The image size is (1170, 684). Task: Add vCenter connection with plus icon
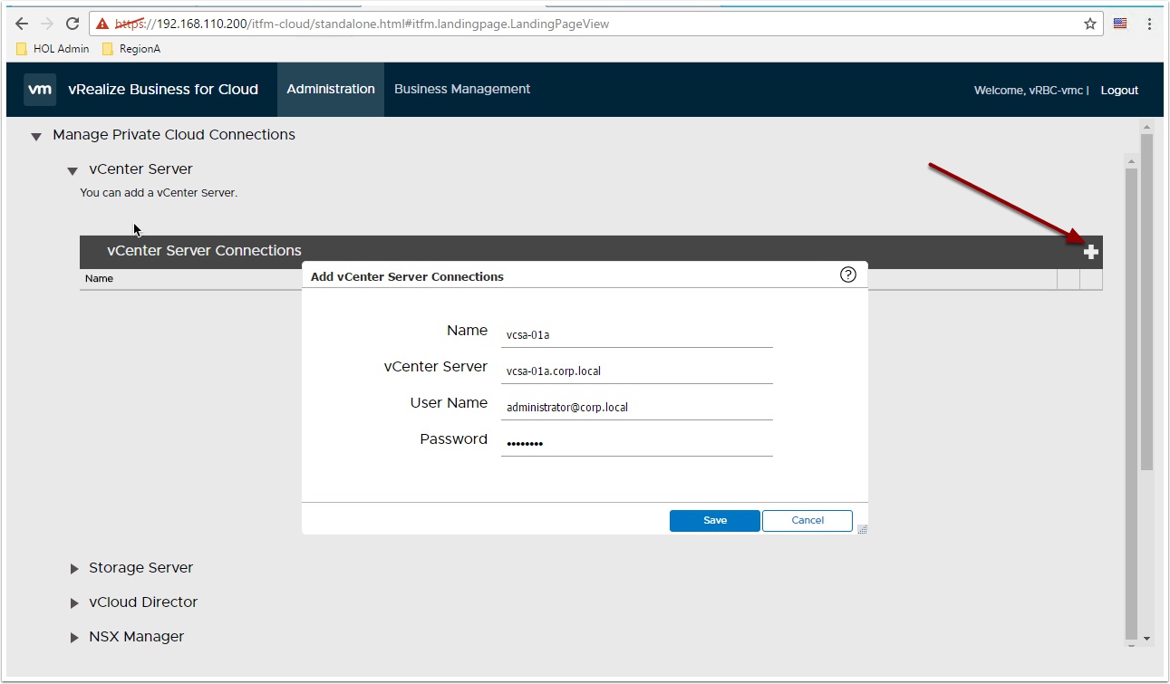coord(1091,252)
